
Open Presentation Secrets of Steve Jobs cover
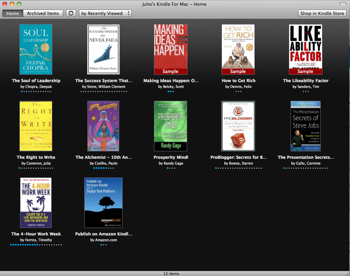(306, 126)
